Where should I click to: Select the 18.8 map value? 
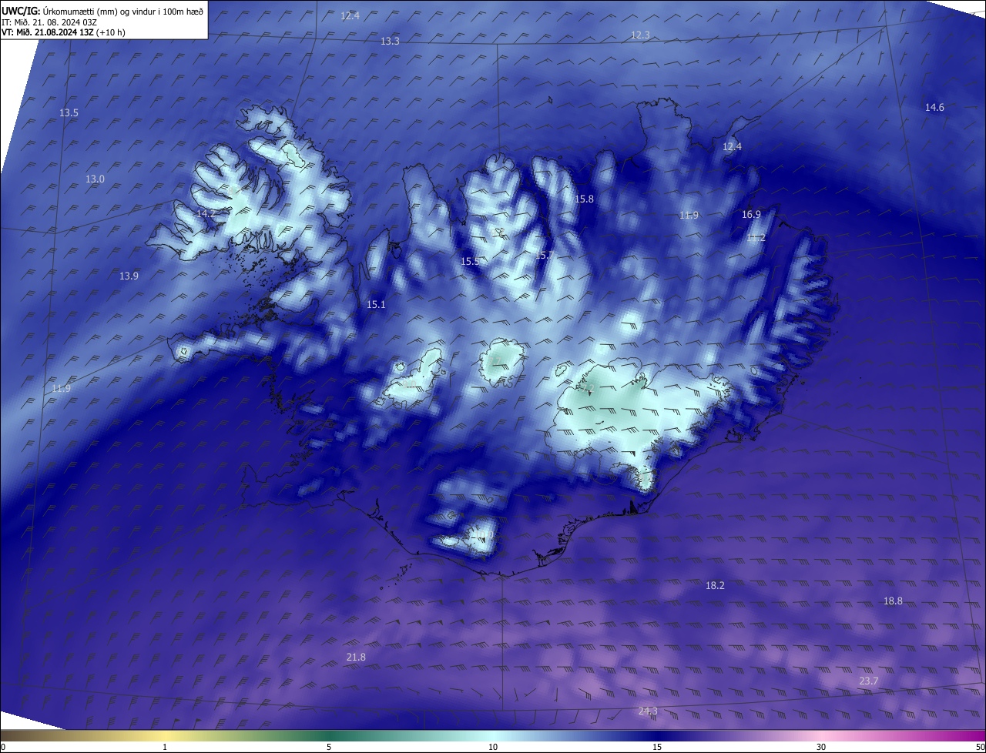point(892,601)
